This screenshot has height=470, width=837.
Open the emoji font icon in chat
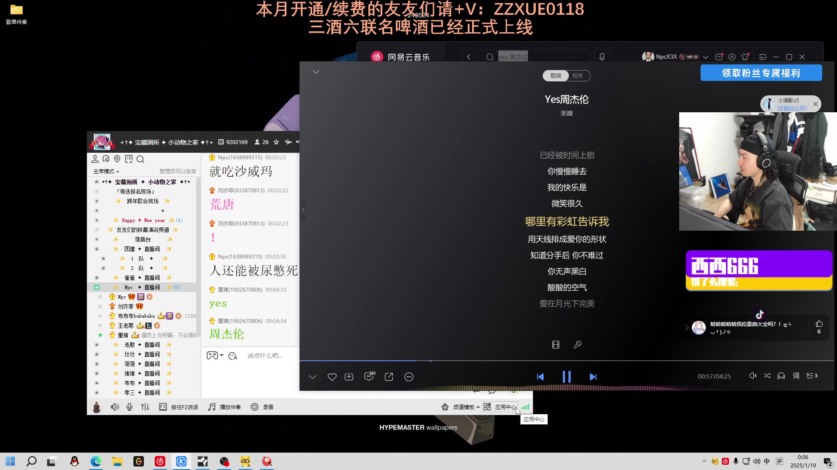(233, 356)
